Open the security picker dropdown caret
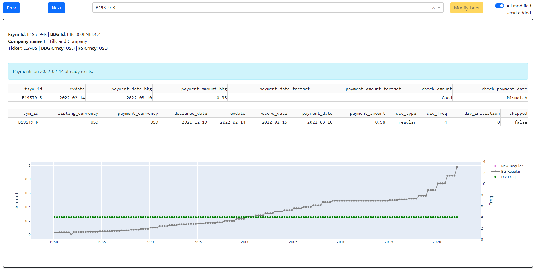 pos(439,8)
